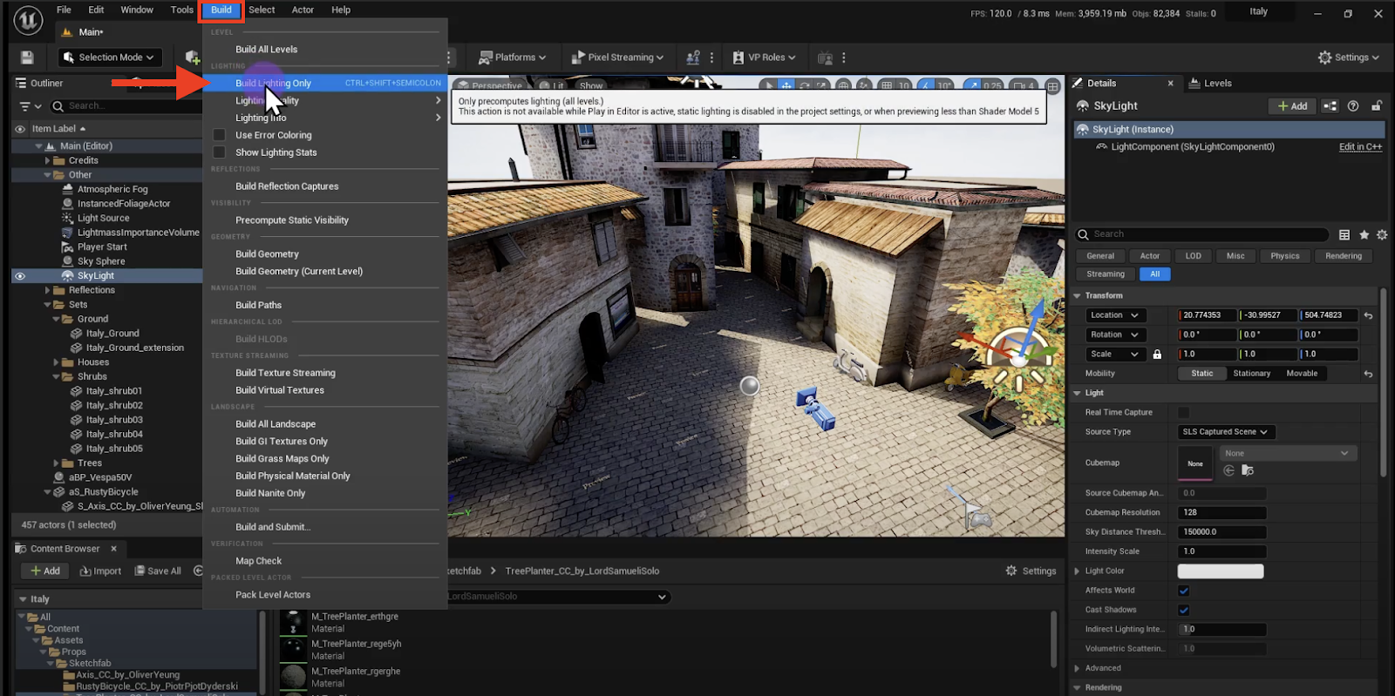Switch to the Levels tab
This screenshot has width=1395, height=696.
(1217, 84)
